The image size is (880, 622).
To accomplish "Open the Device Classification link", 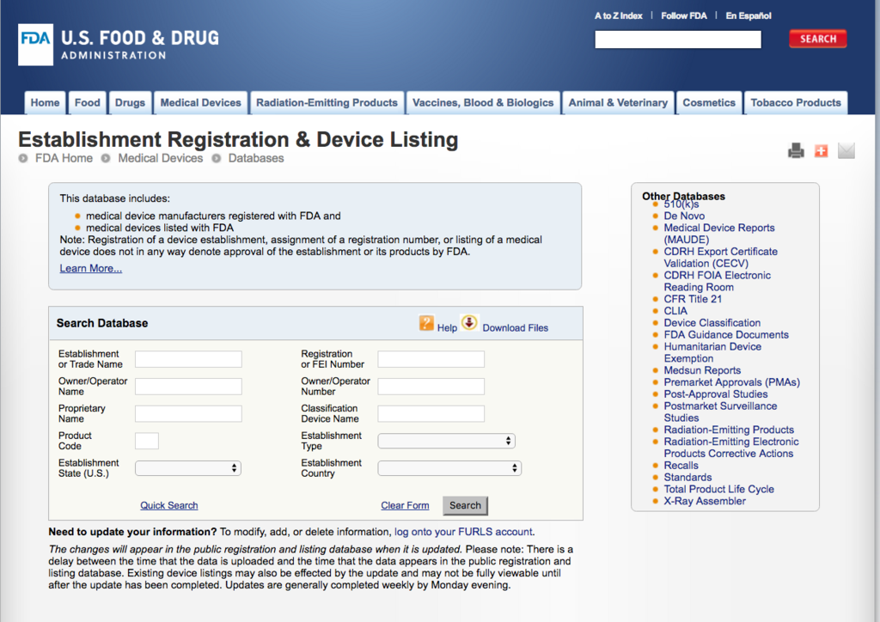I will tap(712, 322).
